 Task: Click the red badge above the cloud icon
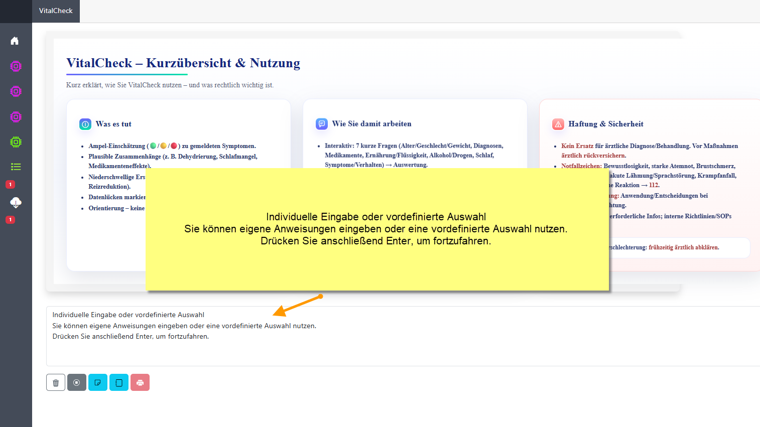point(10,185)
